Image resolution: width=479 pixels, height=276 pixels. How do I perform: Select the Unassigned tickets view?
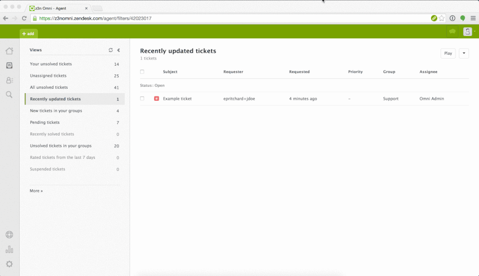(x=48, y=76)
